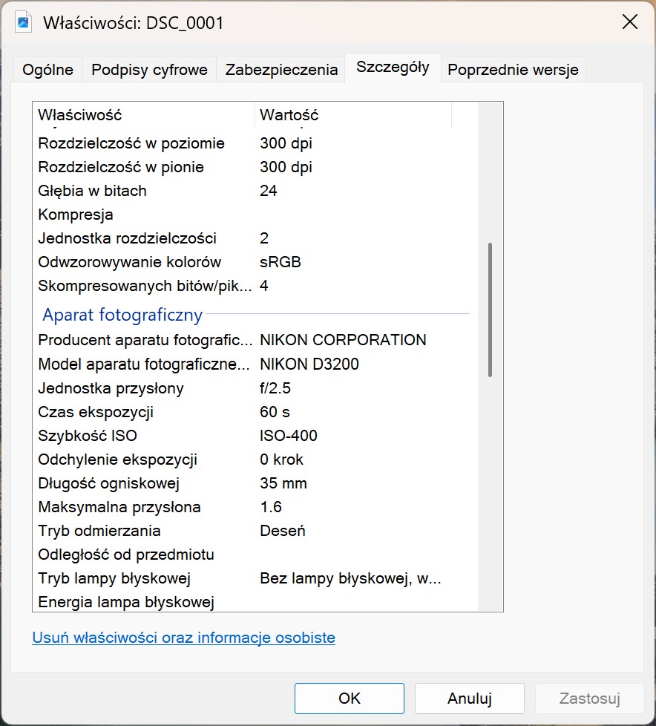Click the Aparat fotograficzny section header
Screen dimensions: 656x726
pos(122,315)
